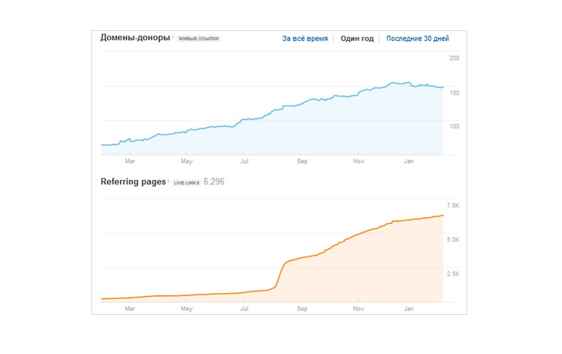Click the 100 y-axis value
Viewport: 562px width, 354px height.
coord(454,126)
